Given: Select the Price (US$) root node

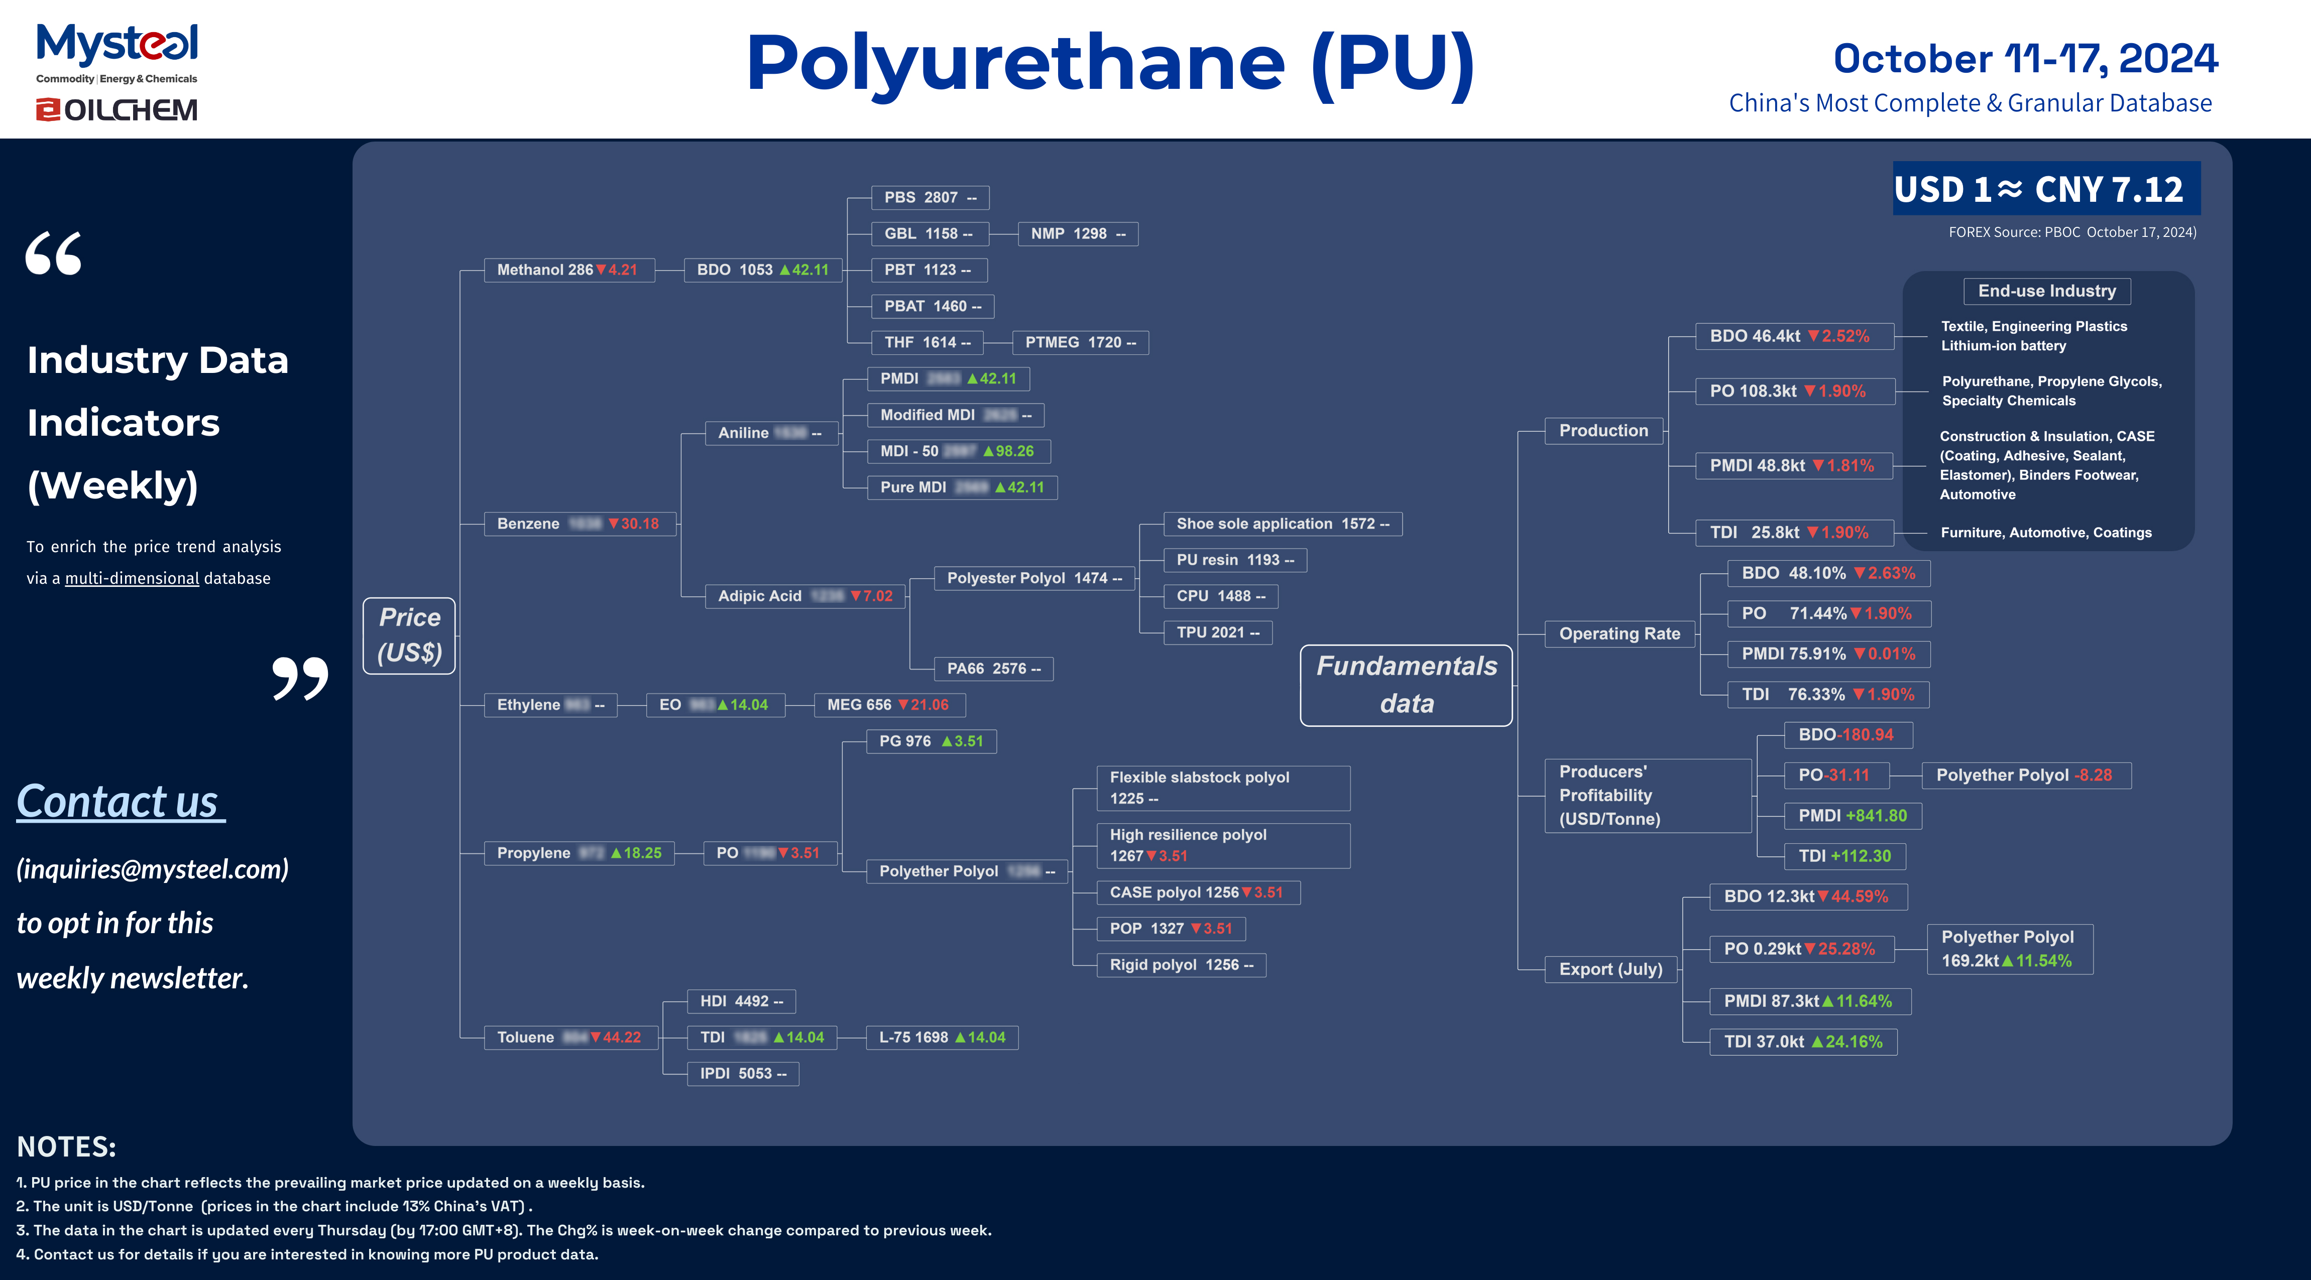Looking at the screenshot, I should pos(409,635).
